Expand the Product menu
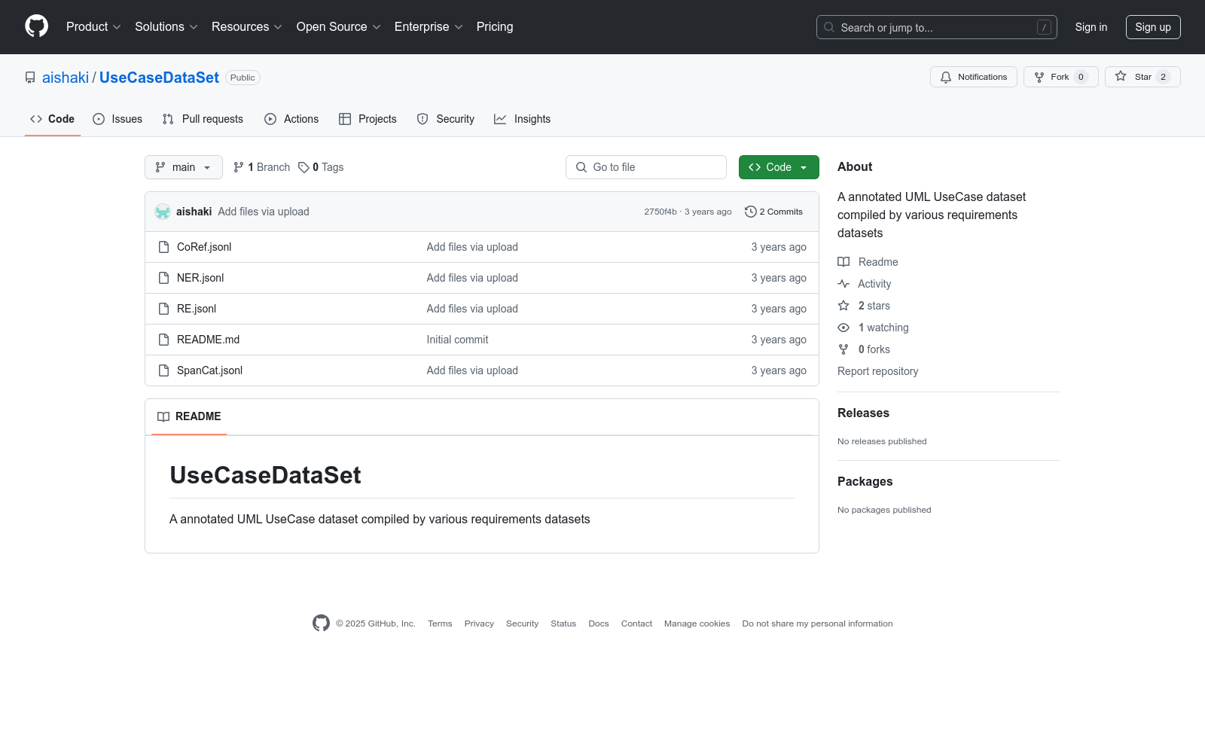The width and height of the screenshot is (1205, 753). (93, 27)
